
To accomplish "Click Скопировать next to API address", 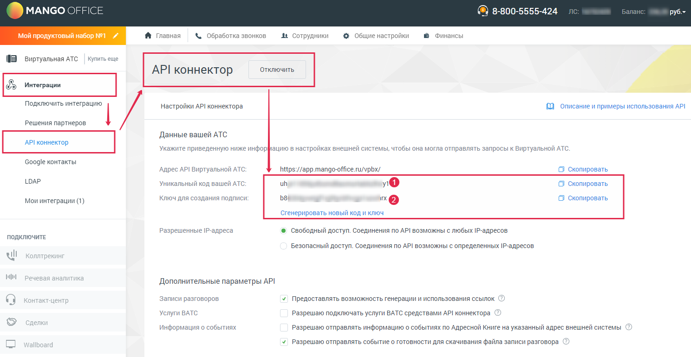I will click(588, 169).
